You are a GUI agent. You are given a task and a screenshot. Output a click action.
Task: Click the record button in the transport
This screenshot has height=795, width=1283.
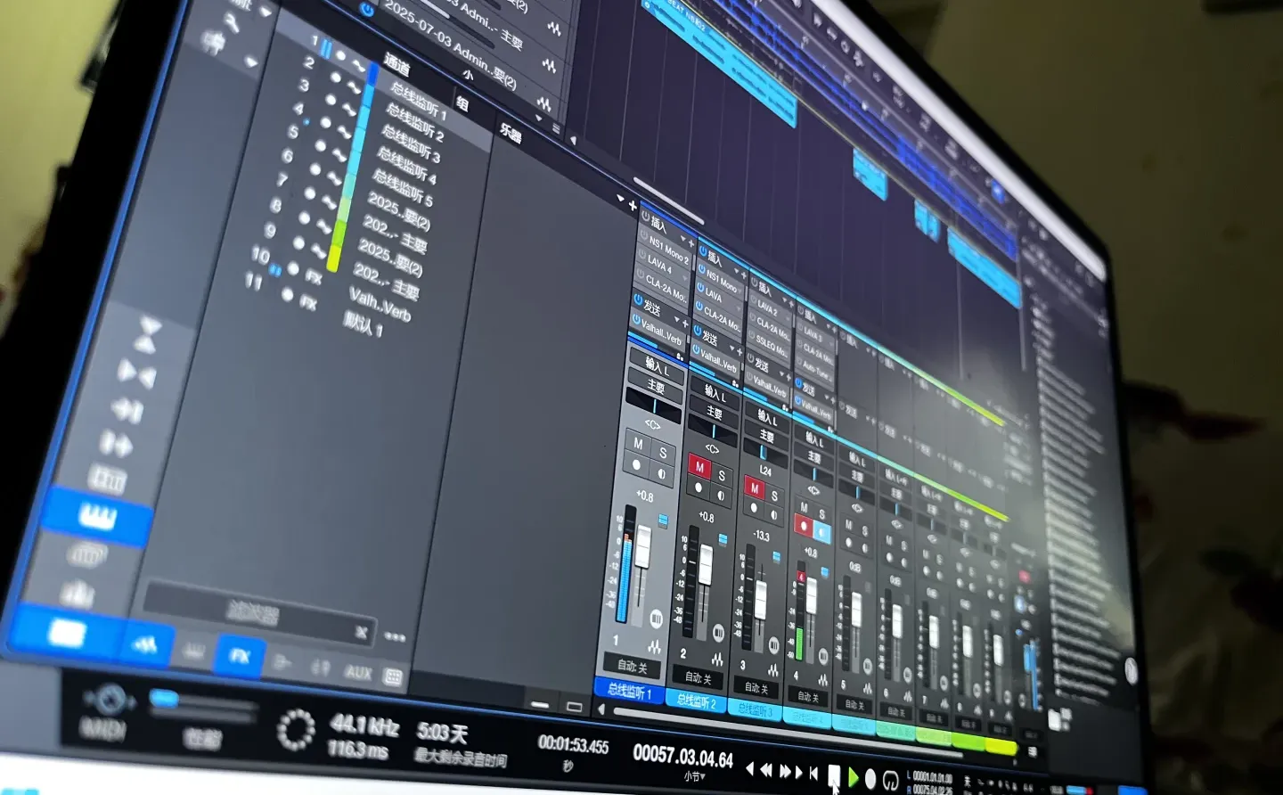click(x=870, y=780)
